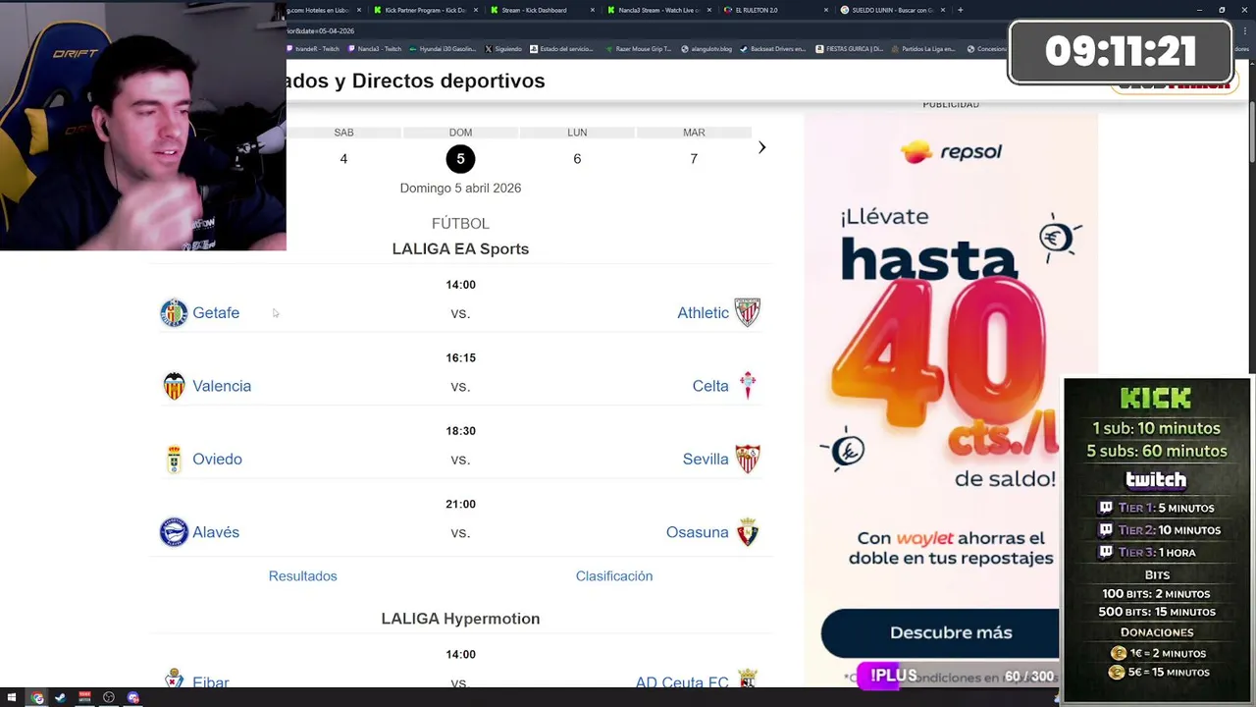Open the Eibar team link
The height and width of the screenshot is (707, 1256).
coord(211,681)
